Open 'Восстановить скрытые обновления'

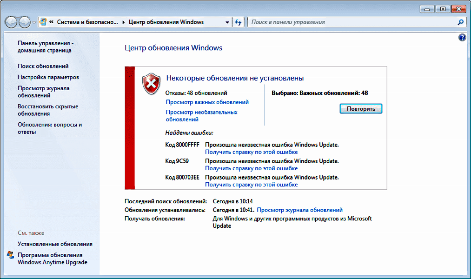(48, 110)
